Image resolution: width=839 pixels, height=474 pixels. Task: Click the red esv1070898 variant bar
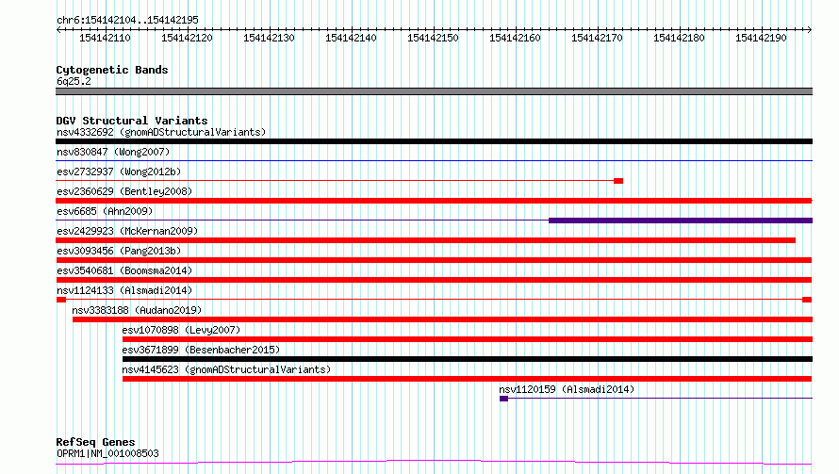[x=468, y=339]
